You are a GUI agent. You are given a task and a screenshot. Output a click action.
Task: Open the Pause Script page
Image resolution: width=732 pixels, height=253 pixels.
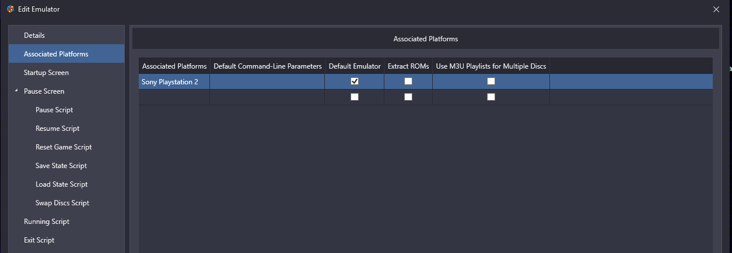click(x=54, y=110)
